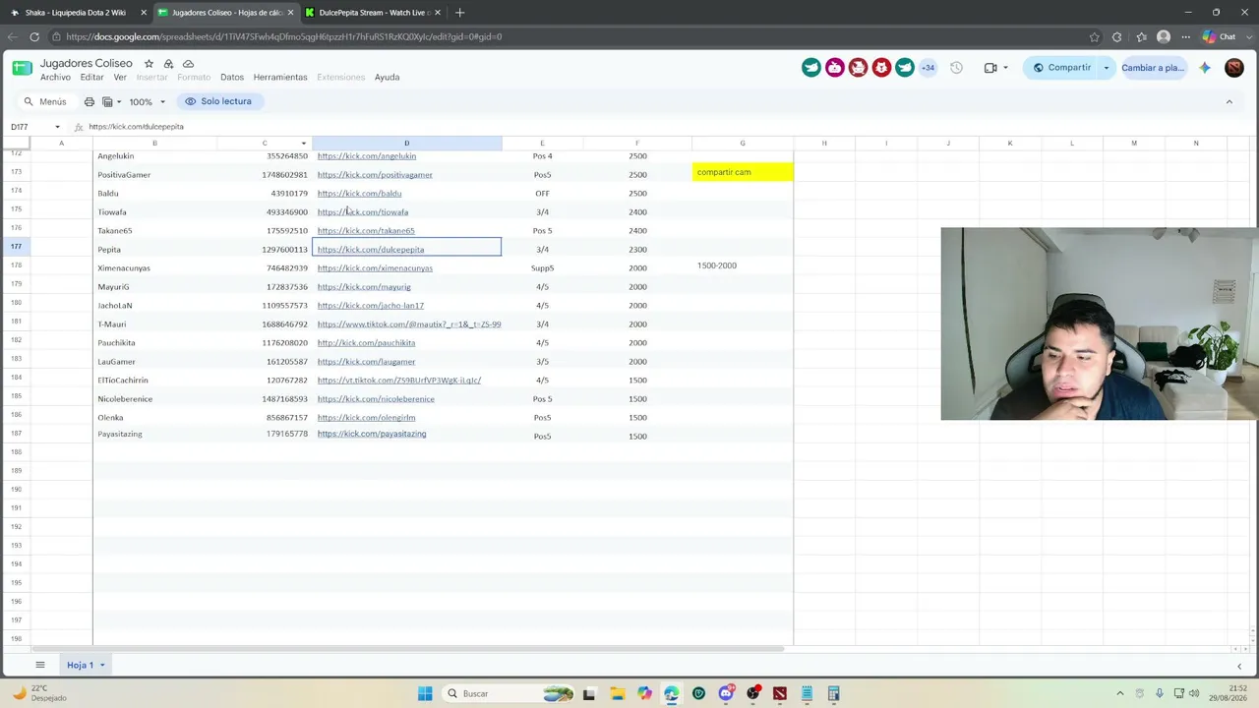Open the Gemini sparkle icon
Screen dimensions: 1259x708
1205,68
